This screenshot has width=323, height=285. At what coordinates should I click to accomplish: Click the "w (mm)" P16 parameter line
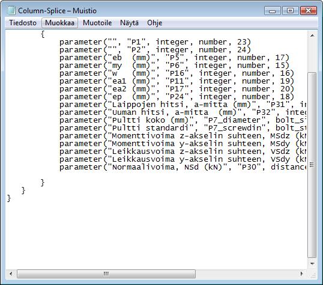click(x=177, y=73)
